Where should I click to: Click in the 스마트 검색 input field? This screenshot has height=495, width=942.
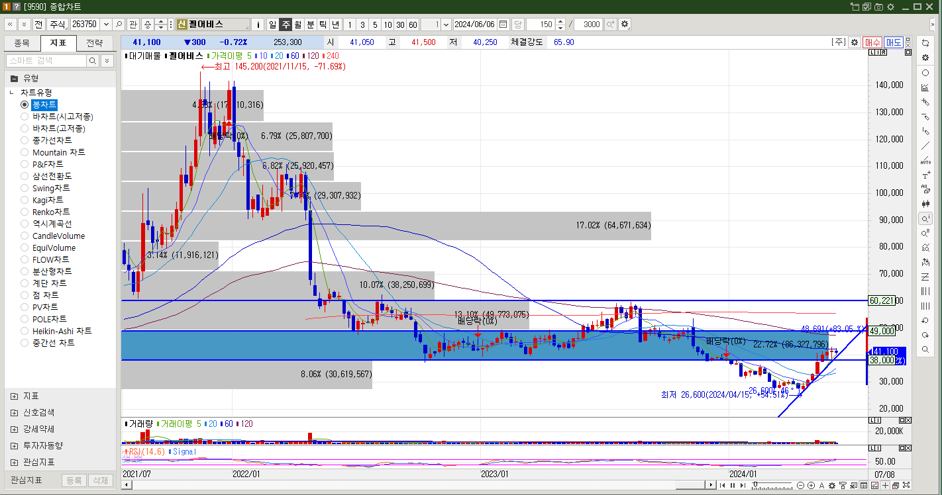tap(46, 60)
